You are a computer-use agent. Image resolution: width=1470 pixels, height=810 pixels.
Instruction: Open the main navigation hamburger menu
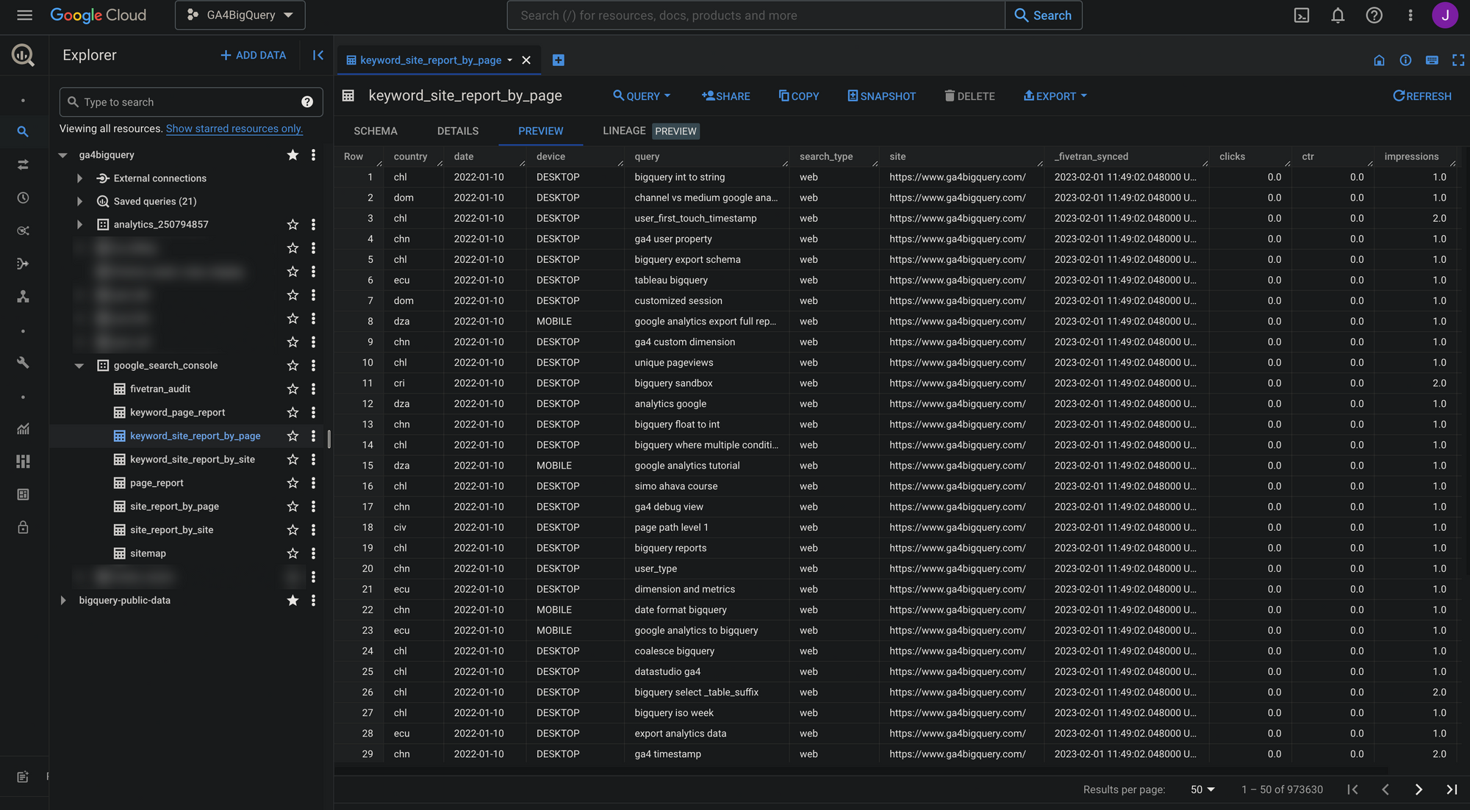point(24,15)
